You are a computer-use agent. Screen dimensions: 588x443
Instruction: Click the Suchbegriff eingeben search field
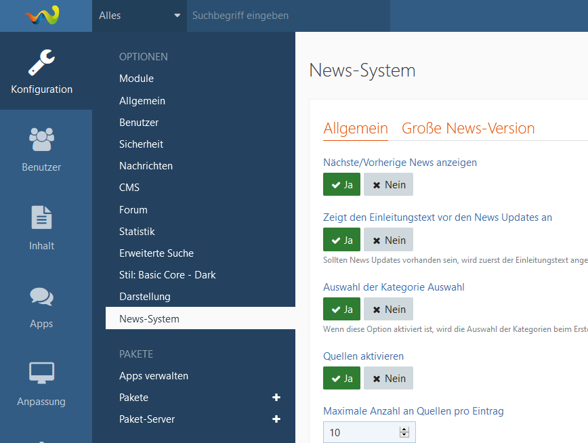click(x=287, y=16)
